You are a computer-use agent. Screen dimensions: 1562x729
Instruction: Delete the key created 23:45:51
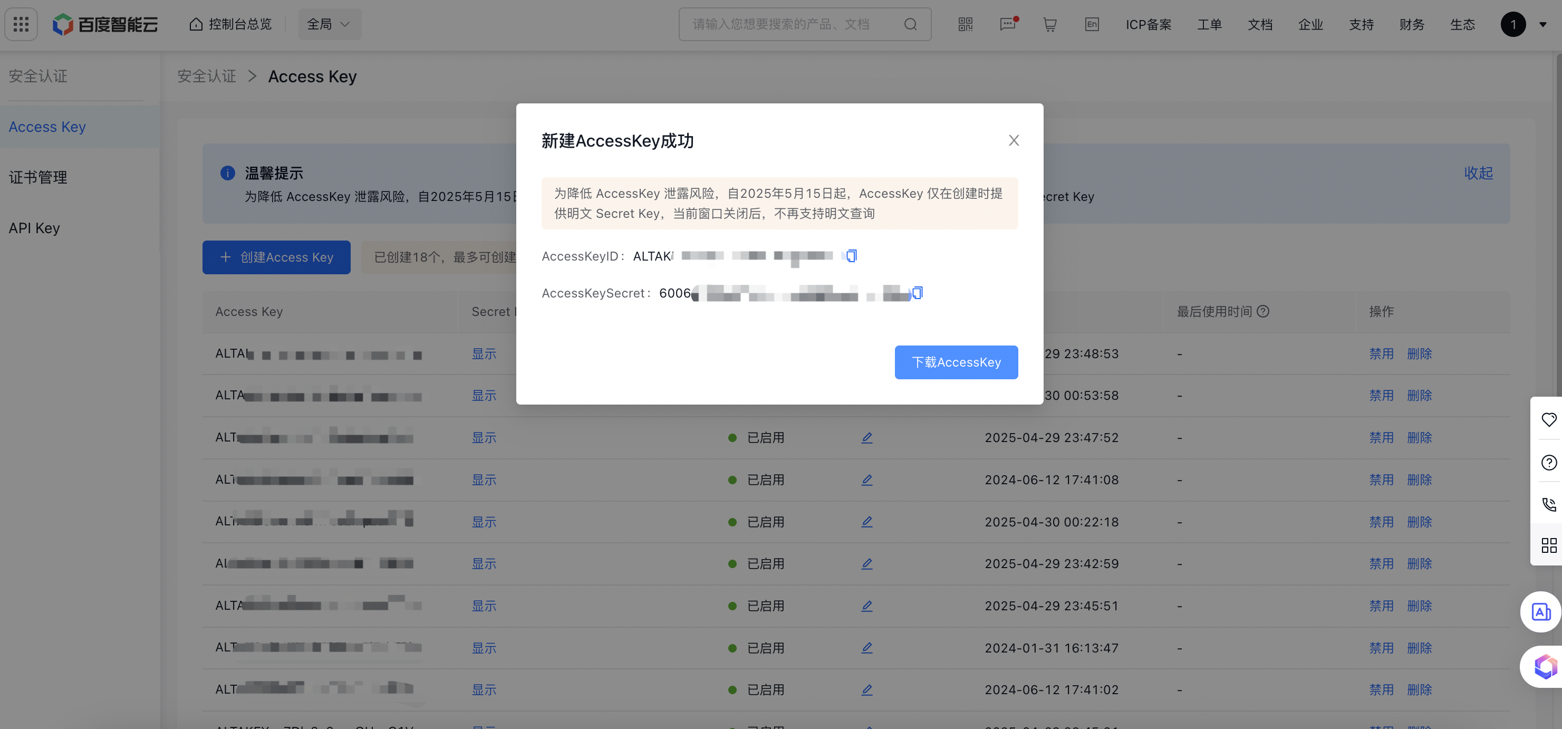tap(1419, 606)
